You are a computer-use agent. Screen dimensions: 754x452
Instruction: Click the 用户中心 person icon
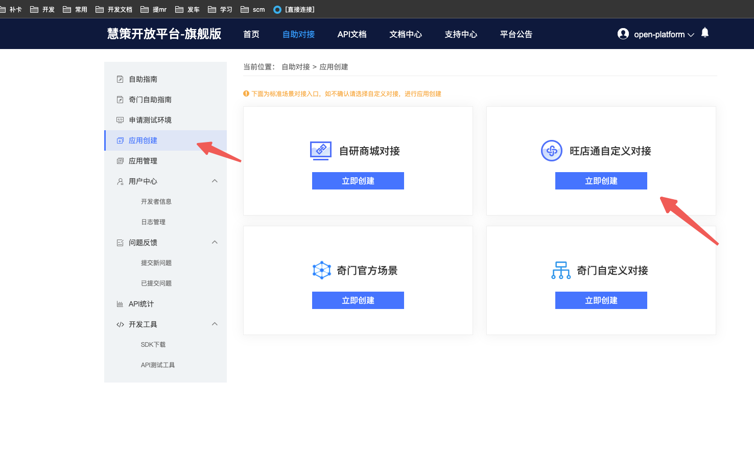click(x=120, y=181)
